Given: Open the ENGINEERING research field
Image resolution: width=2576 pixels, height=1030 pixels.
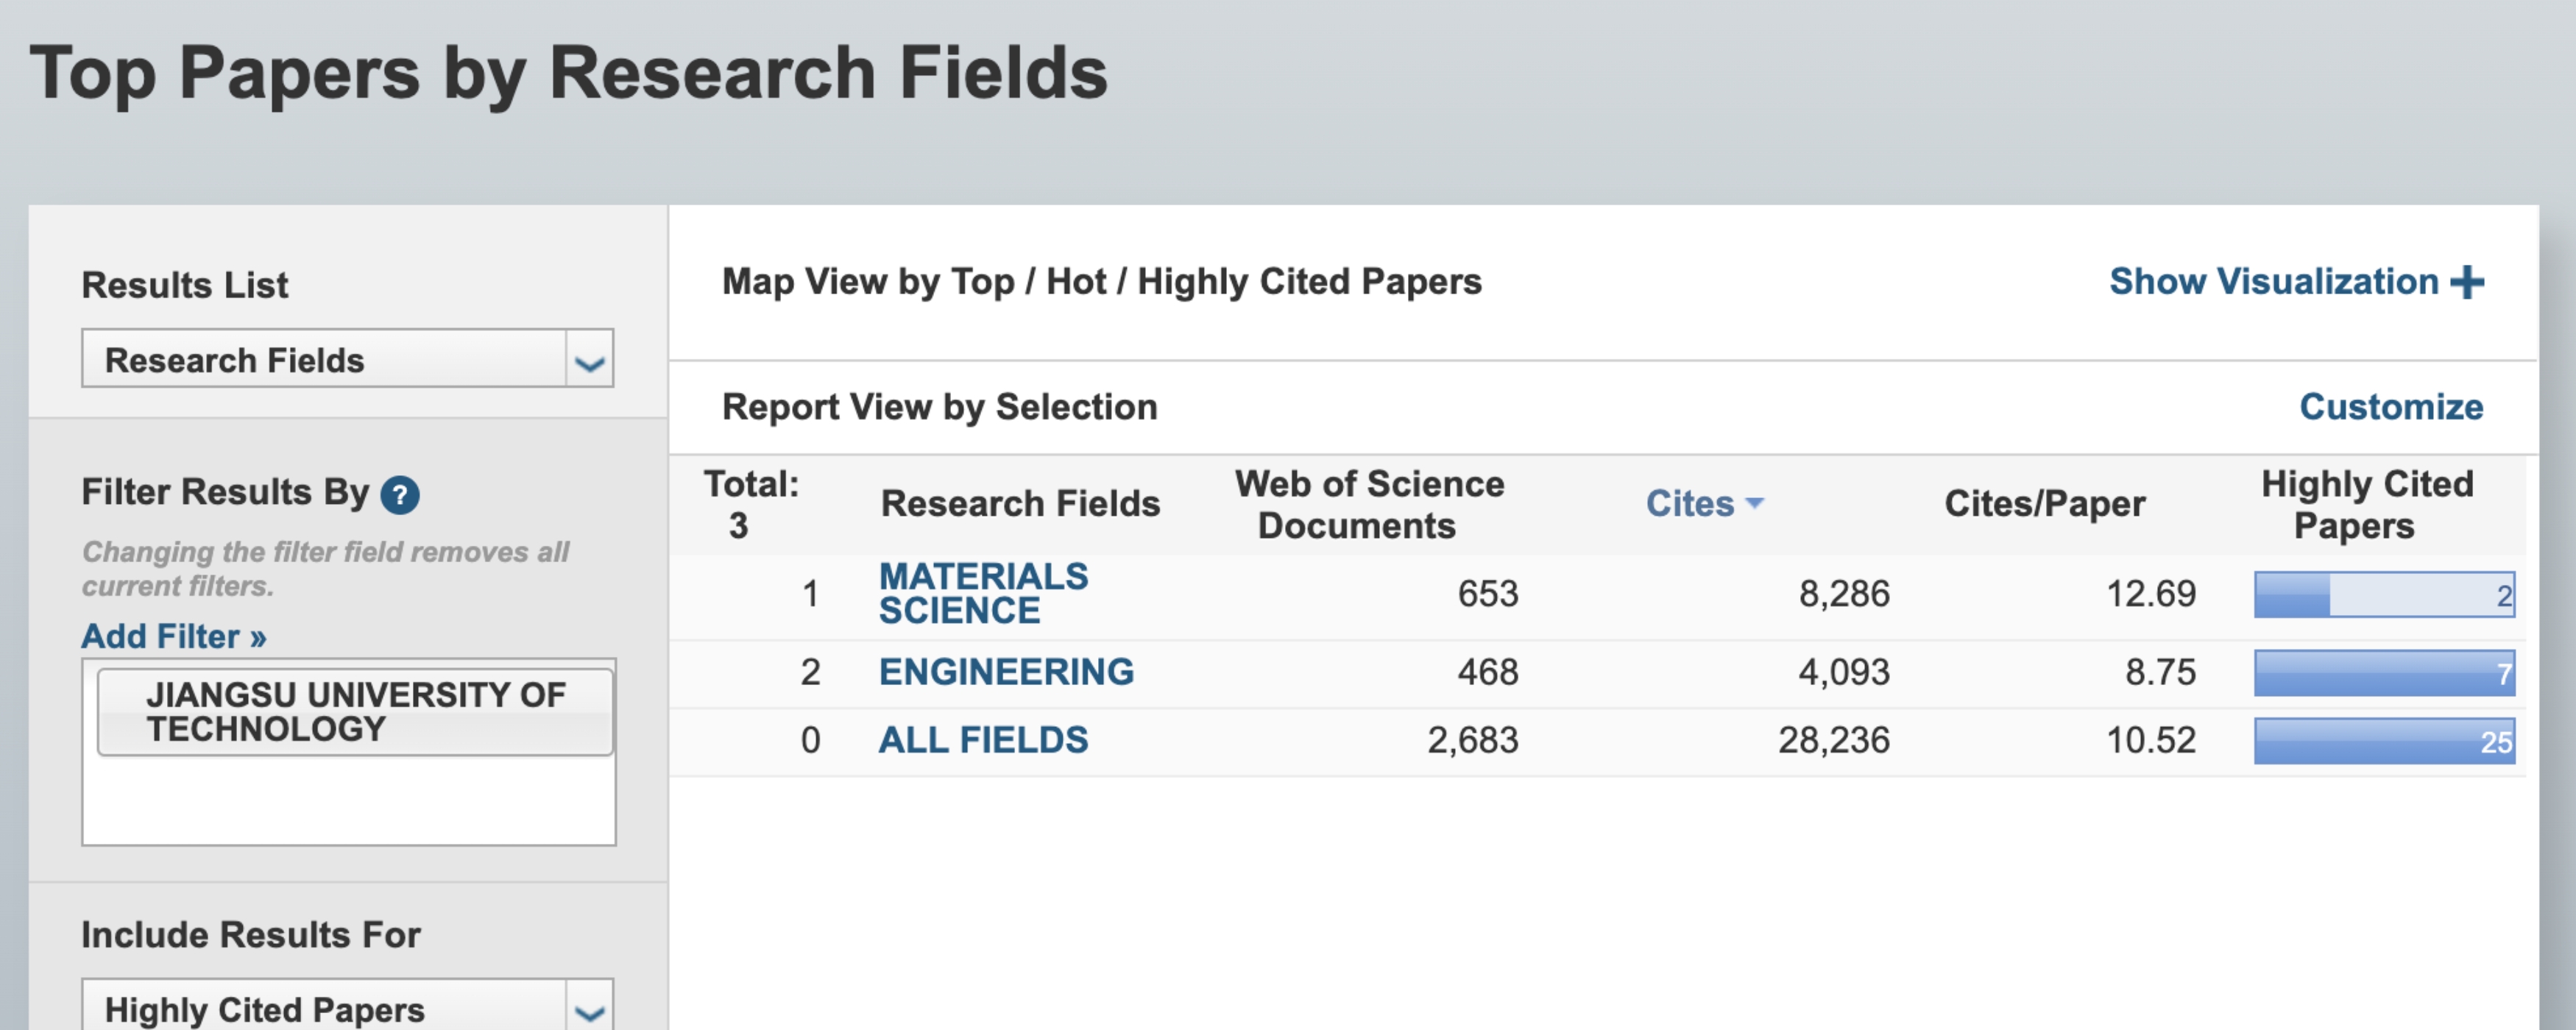Looking at the screenshot, I should (1006, 671).
